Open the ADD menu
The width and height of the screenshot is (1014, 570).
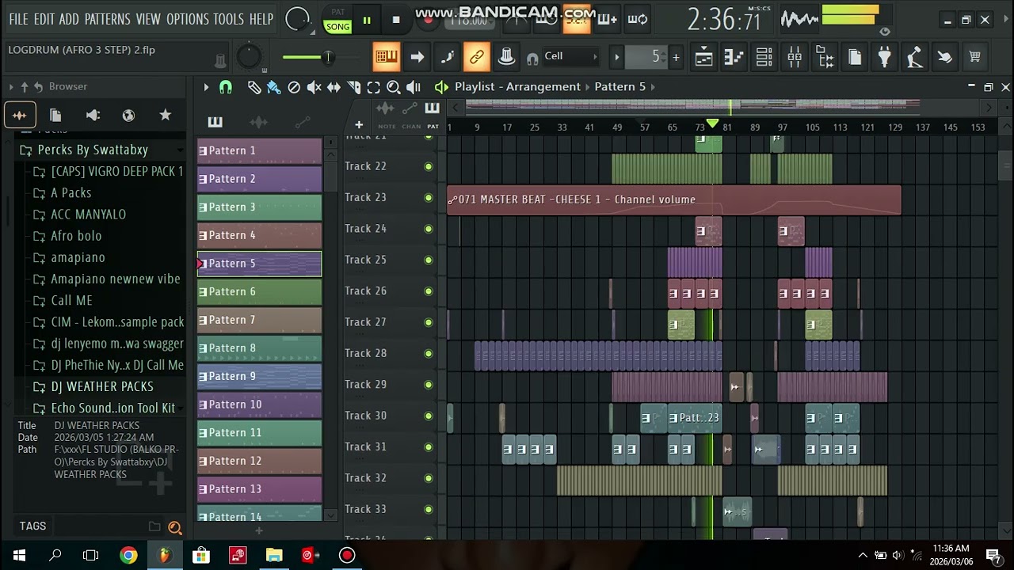[x=69, y=19]
